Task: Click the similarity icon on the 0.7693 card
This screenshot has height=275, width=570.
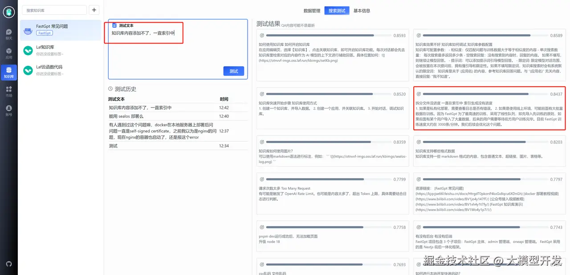Action: click(x=262, y=264)
